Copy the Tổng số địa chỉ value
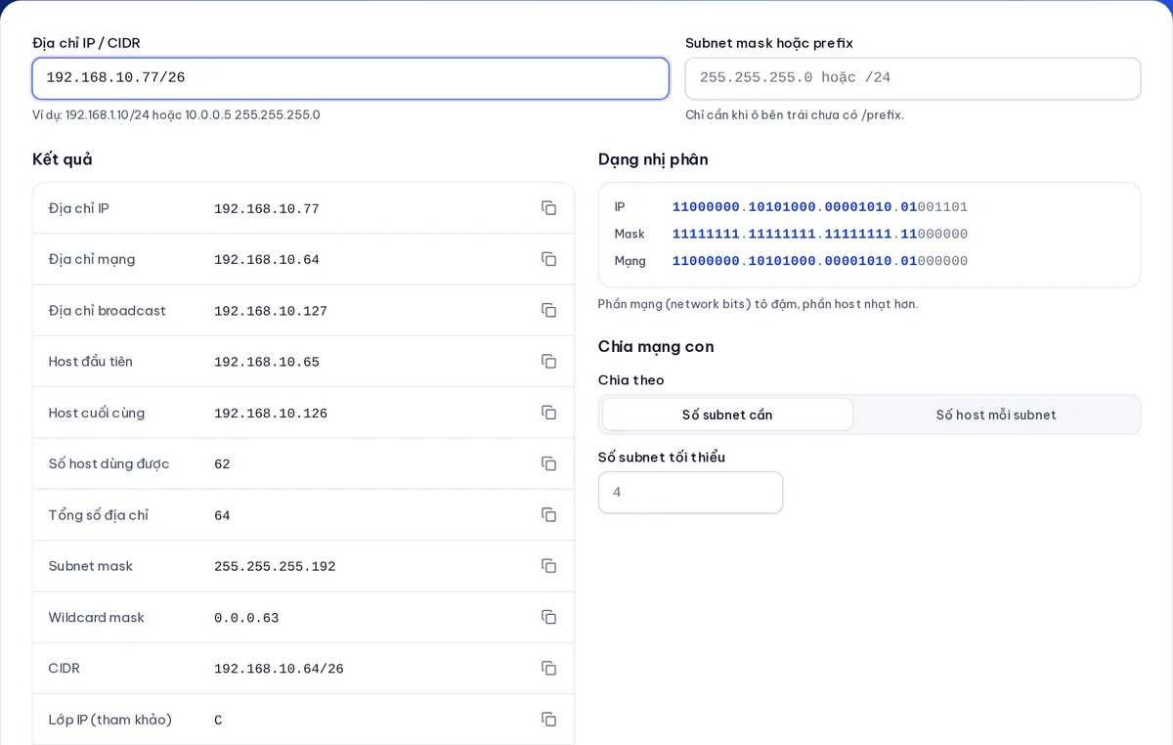1173x745 pixels. point(549,514)
